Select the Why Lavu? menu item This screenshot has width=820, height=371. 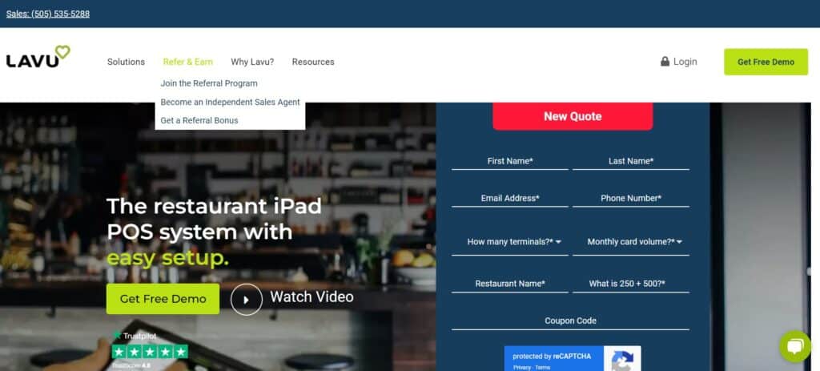(x=252, y=62)
